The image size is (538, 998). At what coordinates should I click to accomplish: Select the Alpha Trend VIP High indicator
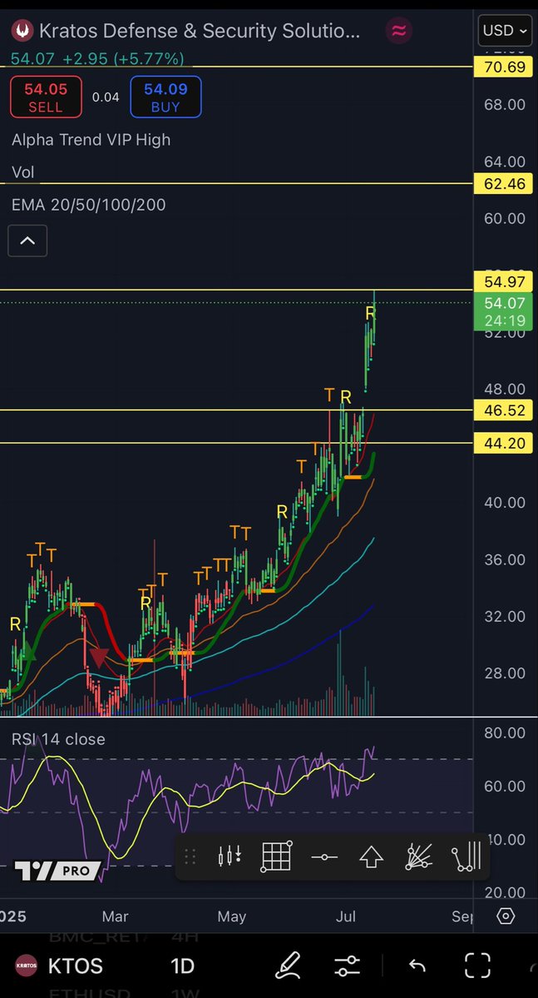click(91, 140)
